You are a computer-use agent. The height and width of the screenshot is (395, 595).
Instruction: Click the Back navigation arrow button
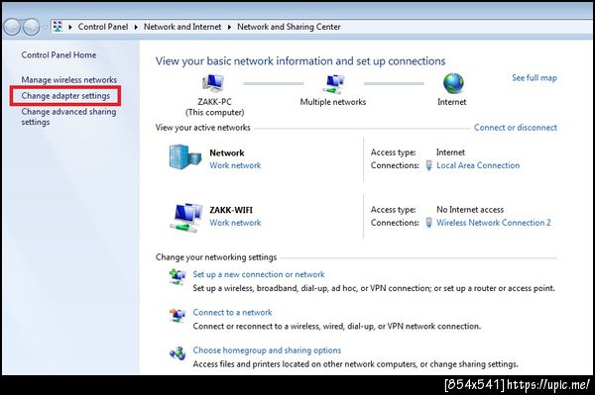tap(12, 27)
